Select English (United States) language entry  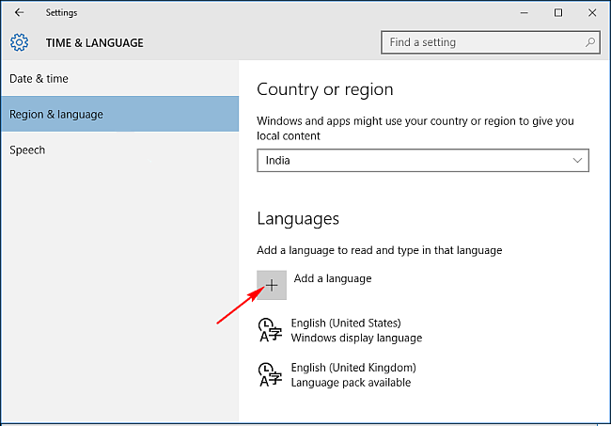click(340, 330)
